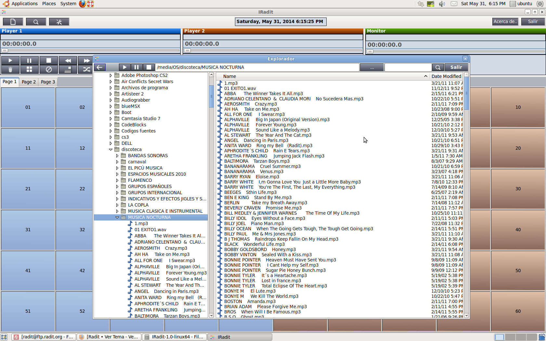Click the magnifier search button in Explorador

click(x=438, y=67)
